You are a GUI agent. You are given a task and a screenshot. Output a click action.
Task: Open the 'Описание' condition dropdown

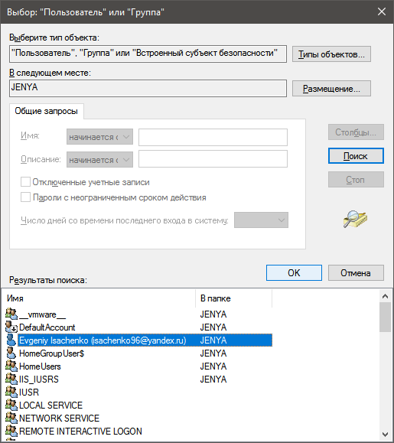pyautogui.click(x=99, y=160)
